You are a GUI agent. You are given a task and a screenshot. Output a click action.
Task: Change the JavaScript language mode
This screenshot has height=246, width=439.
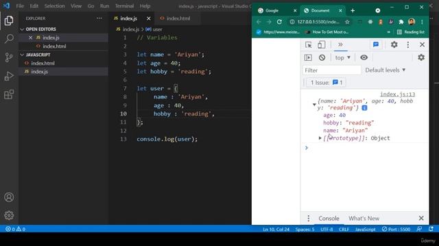coord(365,230)
